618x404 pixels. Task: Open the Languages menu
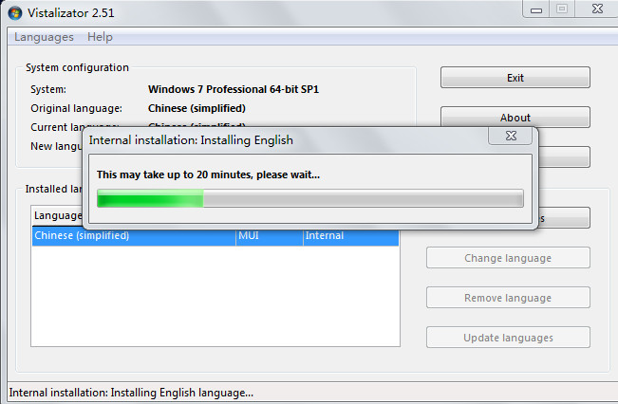point(44,37)
